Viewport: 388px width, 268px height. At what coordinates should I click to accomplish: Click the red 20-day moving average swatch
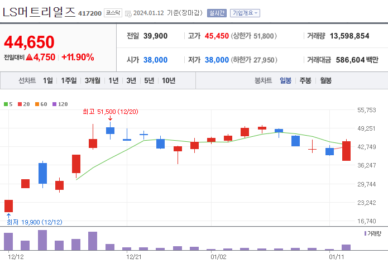coord(20,104)
